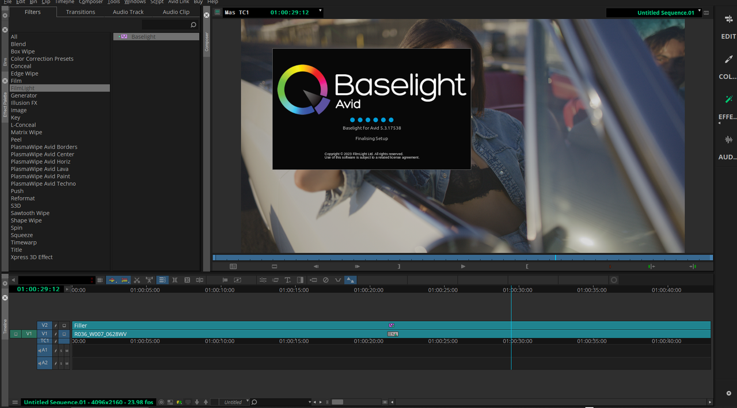Click the Step Forward button under the monitor
Image resolution: width=737 pixels, height=408 pixels.
click(358, 266)
